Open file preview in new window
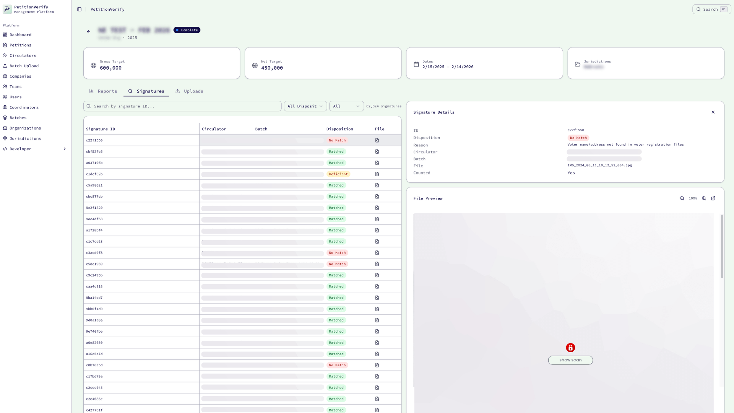Viewport: 734px width, 413px height. (713, 198)
